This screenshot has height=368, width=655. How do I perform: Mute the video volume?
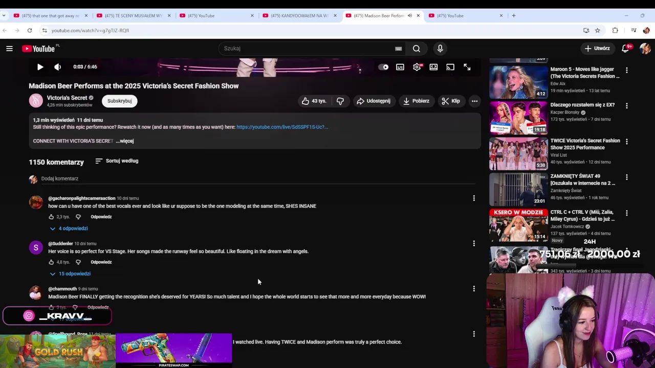click(x=57, y=67)
